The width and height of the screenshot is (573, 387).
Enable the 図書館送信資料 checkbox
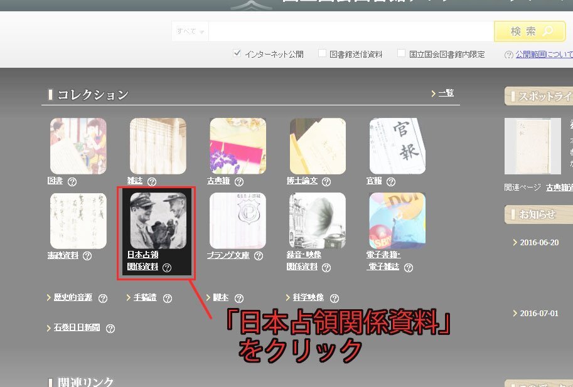322,53
